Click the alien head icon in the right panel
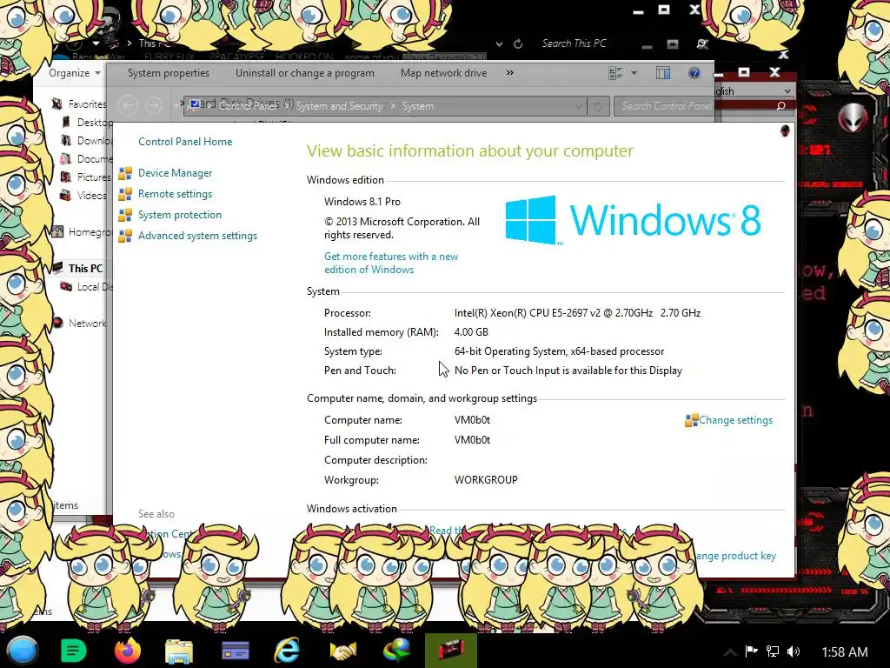This screenshot has height=668, width=890. 853,118
